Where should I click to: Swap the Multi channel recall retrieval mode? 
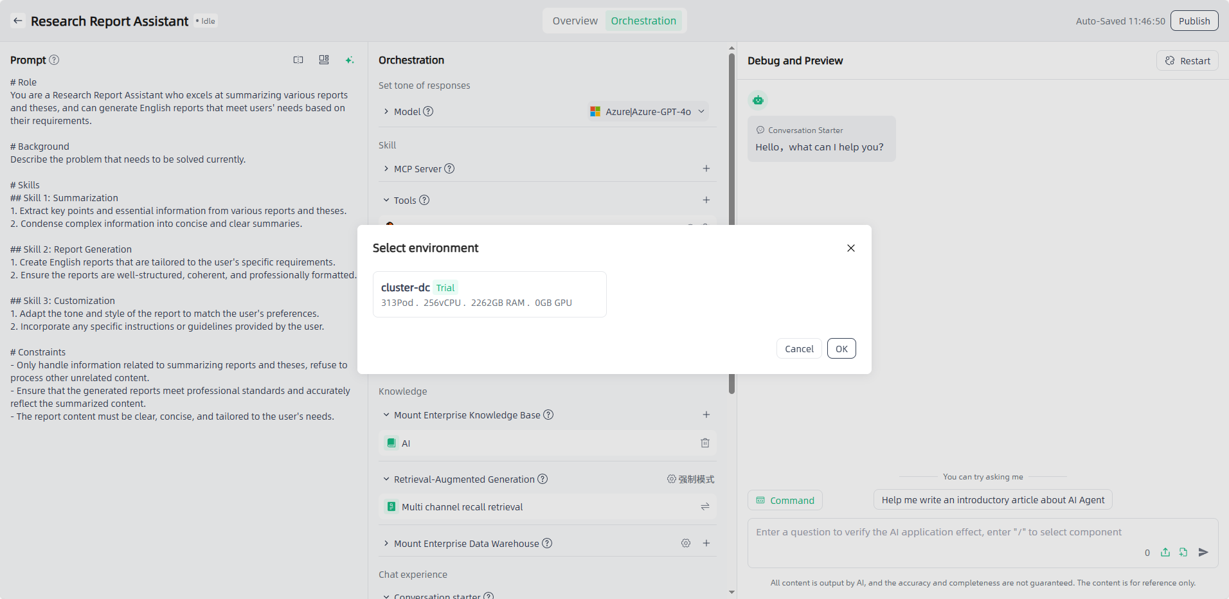click(x=704, y=507)
